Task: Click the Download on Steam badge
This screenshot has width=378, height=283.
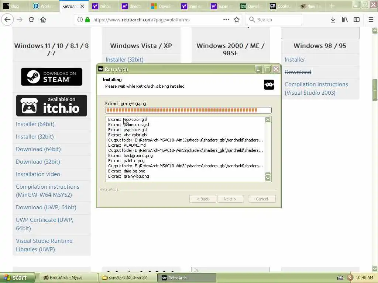Action: 52,77
